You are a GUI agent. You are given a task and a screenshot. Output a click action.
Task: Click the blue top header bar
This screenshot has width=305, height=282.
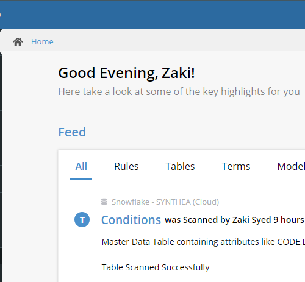point(152,15)
